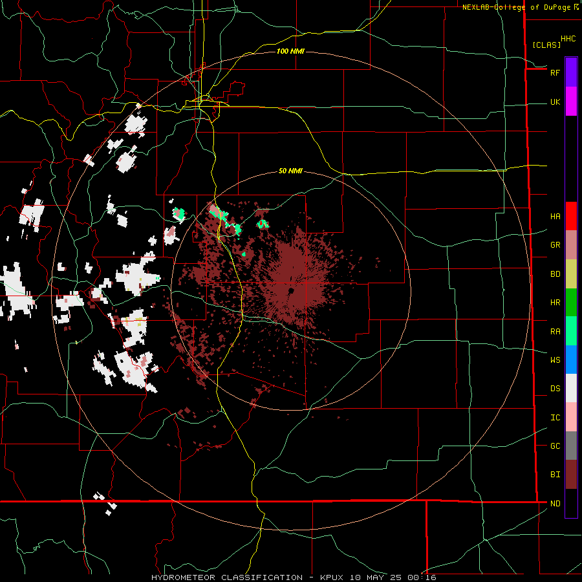This screenshot has width=582, height=582.
Task: Click the DS white legend swatch
Action: 571,388
